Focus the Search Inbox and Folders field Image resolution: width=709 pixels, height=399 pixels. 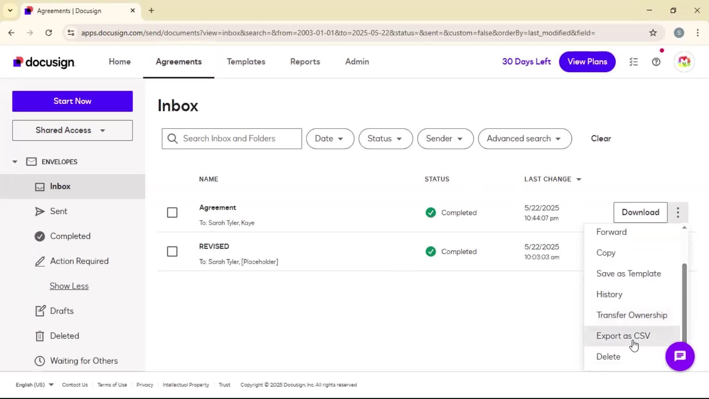coord(232,139)
